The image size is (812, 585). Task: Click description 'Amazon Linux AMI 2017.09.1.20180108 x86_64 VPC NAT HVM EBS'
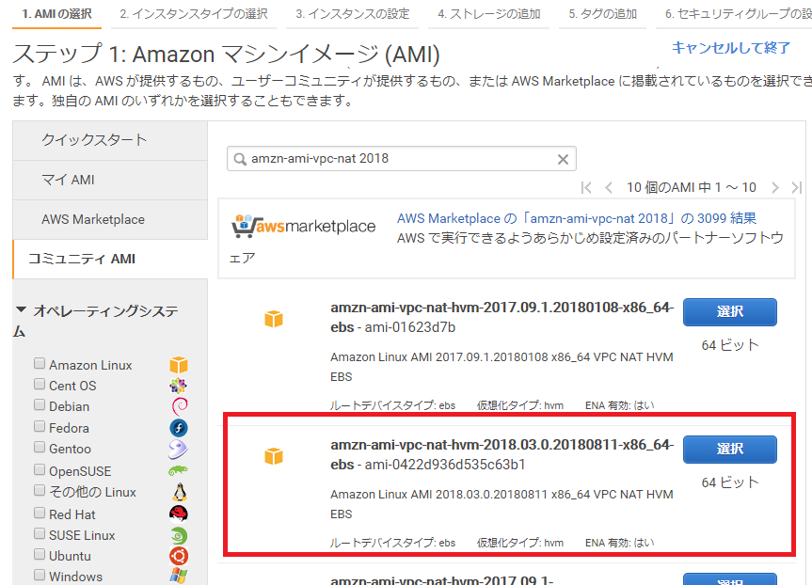click(502, 367)
